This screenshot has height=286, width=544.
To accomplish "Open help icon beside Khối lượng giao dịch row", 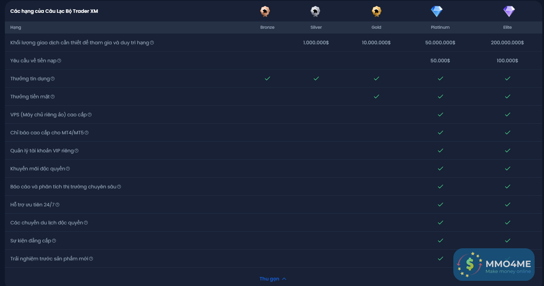I will coord(152,43).
